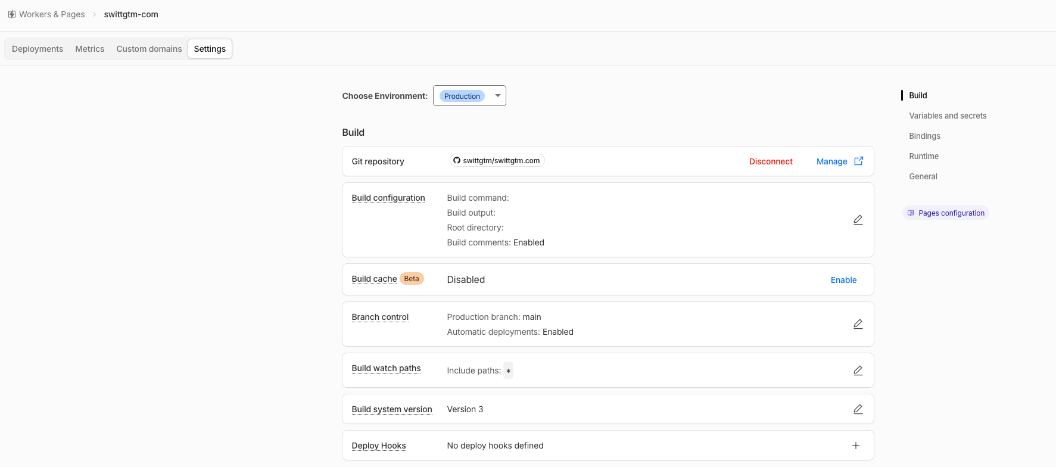Viewport: 1056px width, 467px height.
Task: Click the 'Build command:' text
Action: click(x=478, y=198)
